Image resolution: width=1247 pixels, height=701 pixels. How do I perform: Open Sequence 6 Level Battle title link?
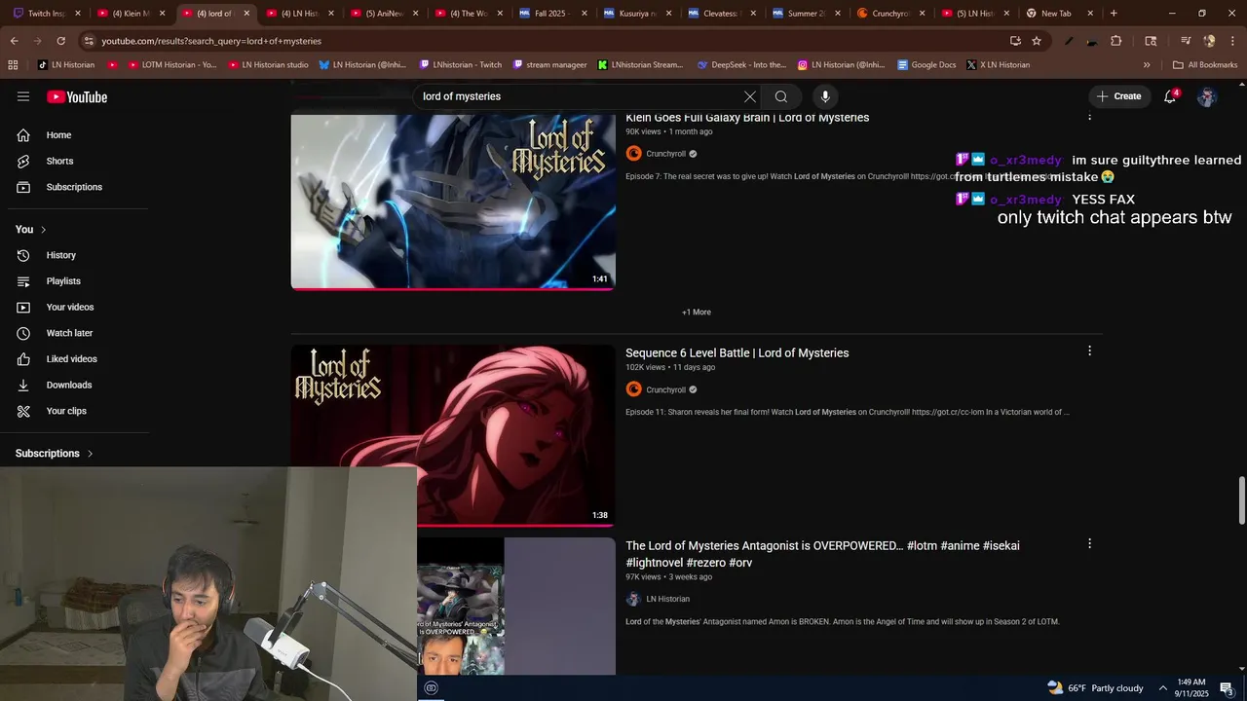pyautogui.click(x=737, y=353)
